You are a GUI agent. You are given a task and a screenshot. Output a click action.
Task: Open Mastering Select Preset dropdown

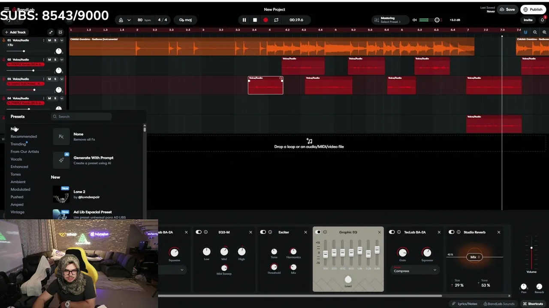click(391, 22)
